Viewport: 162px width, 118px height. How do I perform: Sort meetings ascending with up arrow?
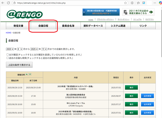click(x=27, y=74)
